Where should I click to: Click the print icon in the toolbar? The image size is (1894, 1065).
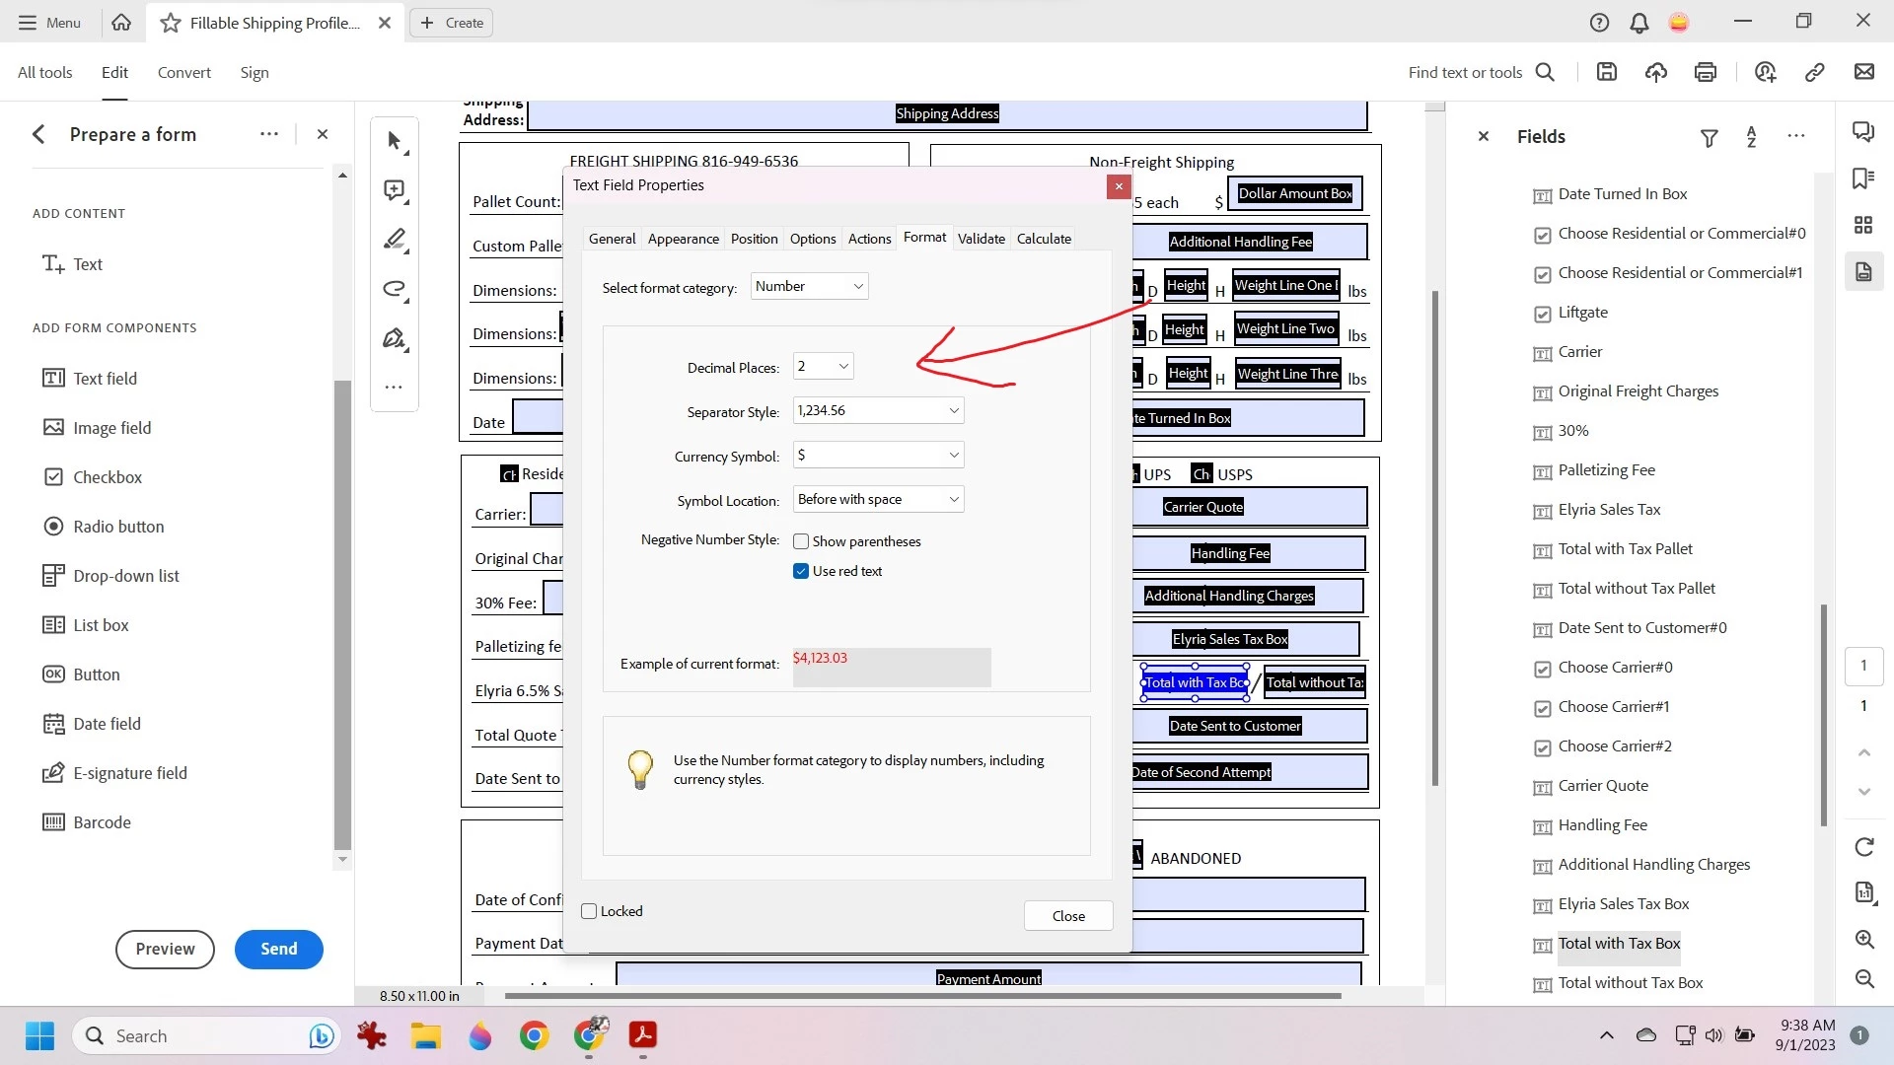point(1706,72)
